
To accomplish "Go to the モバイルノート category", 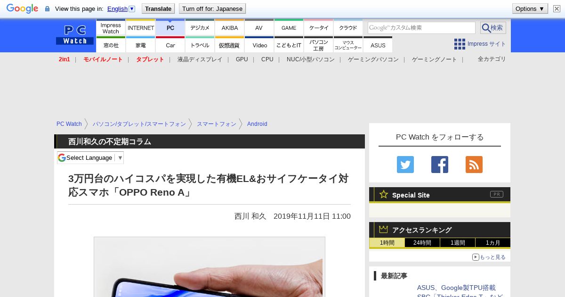I will click(x=103, y=59).
